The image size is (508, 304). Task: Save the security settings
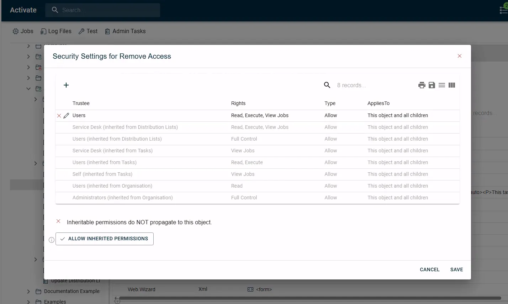pos(456,269)
